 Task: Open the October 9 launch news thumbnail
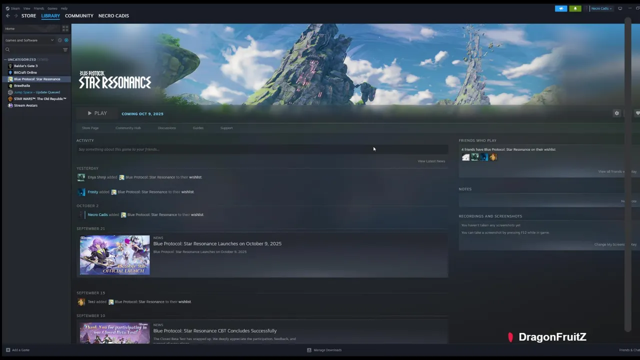(x=114, y=255)
